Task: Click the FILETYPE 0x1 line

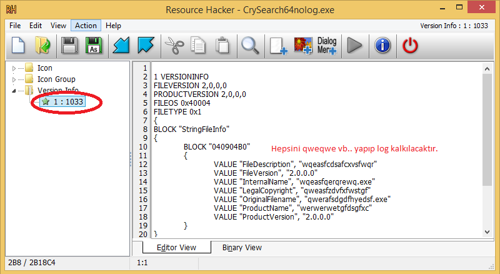Action: 177,112
